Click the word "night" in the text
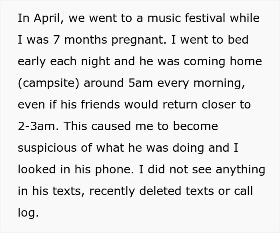Viewport: 280px width, 233px height. click(96, 62)
